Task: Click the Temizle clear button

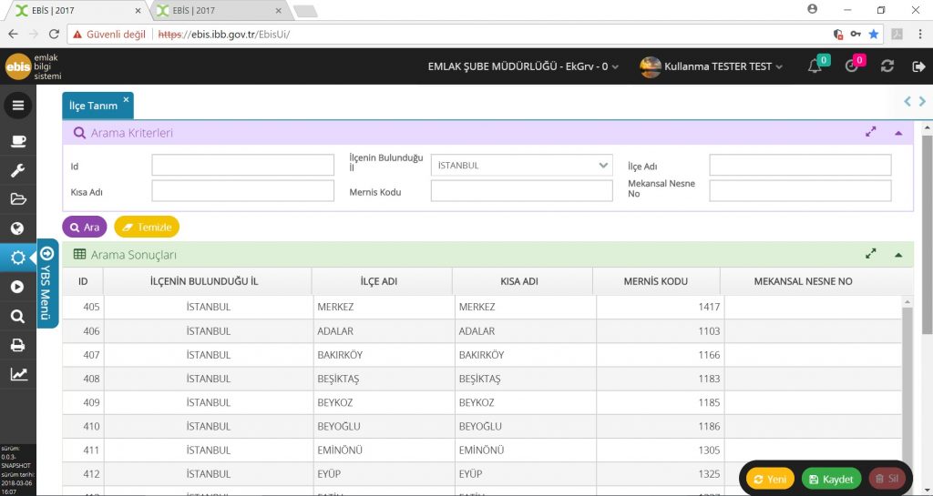Action: coord(147,227)
